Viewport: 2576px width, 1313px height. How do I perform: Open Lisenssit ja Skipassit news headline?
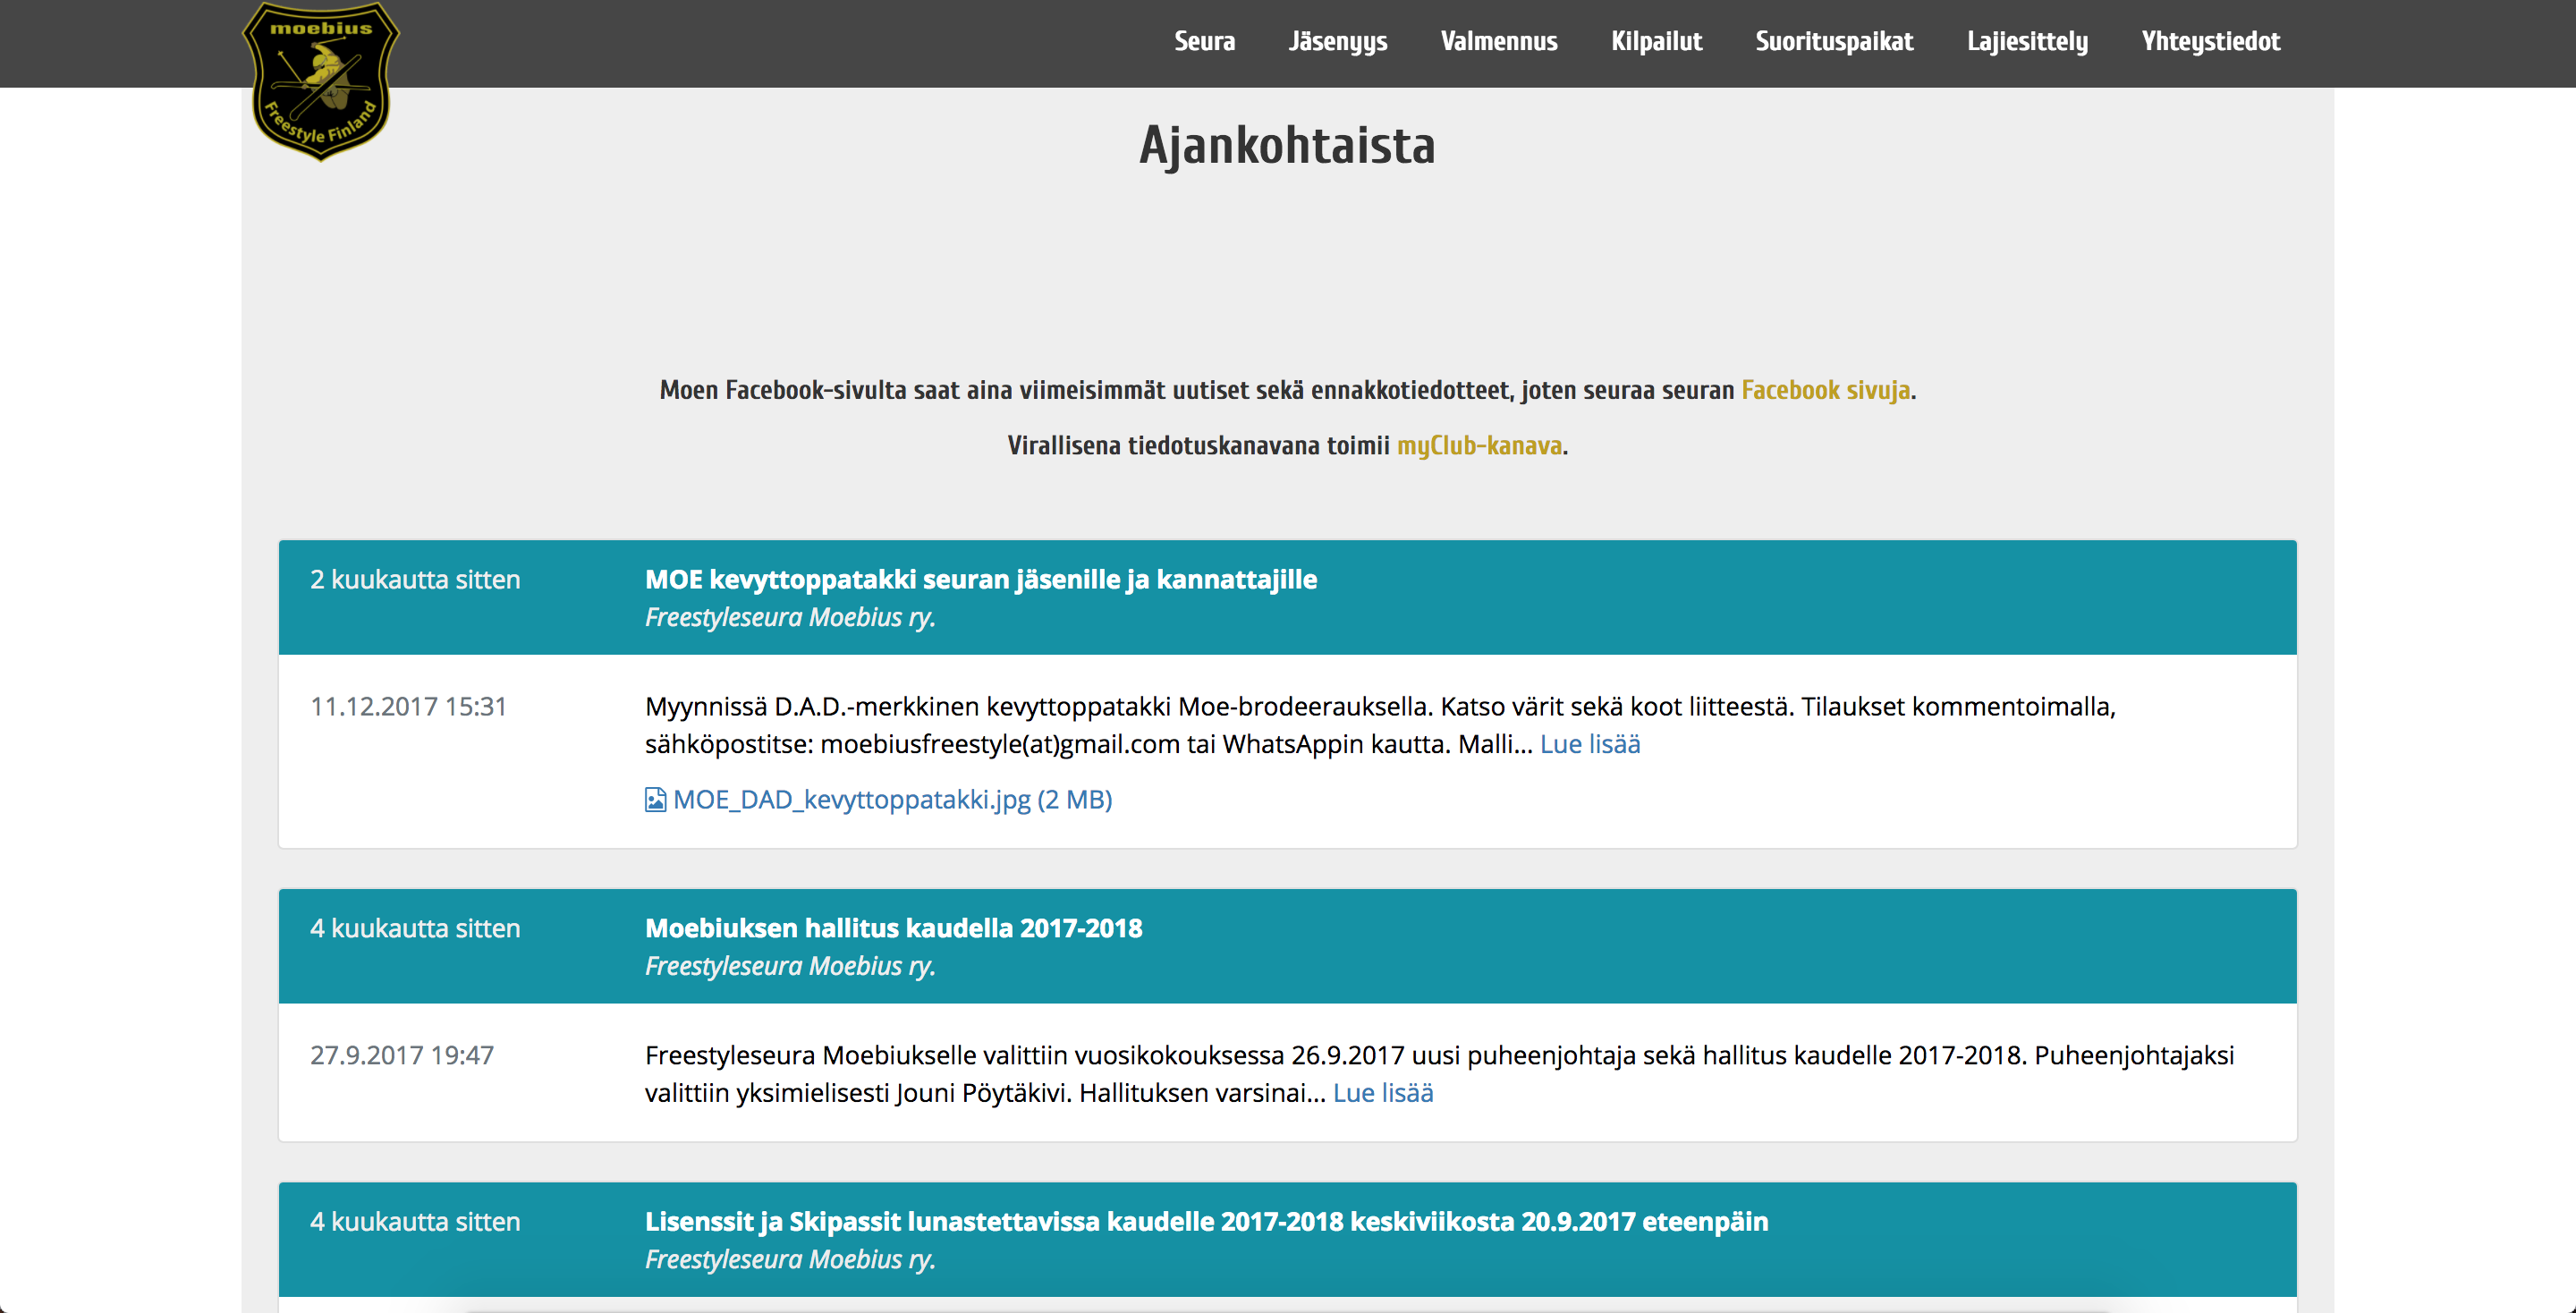pyautogui.click(x=1206, y=1221)
